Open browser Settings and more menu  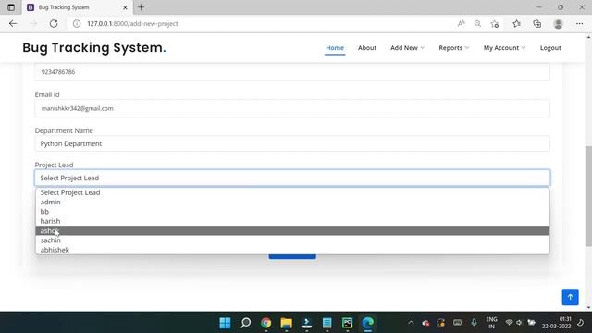580,24
